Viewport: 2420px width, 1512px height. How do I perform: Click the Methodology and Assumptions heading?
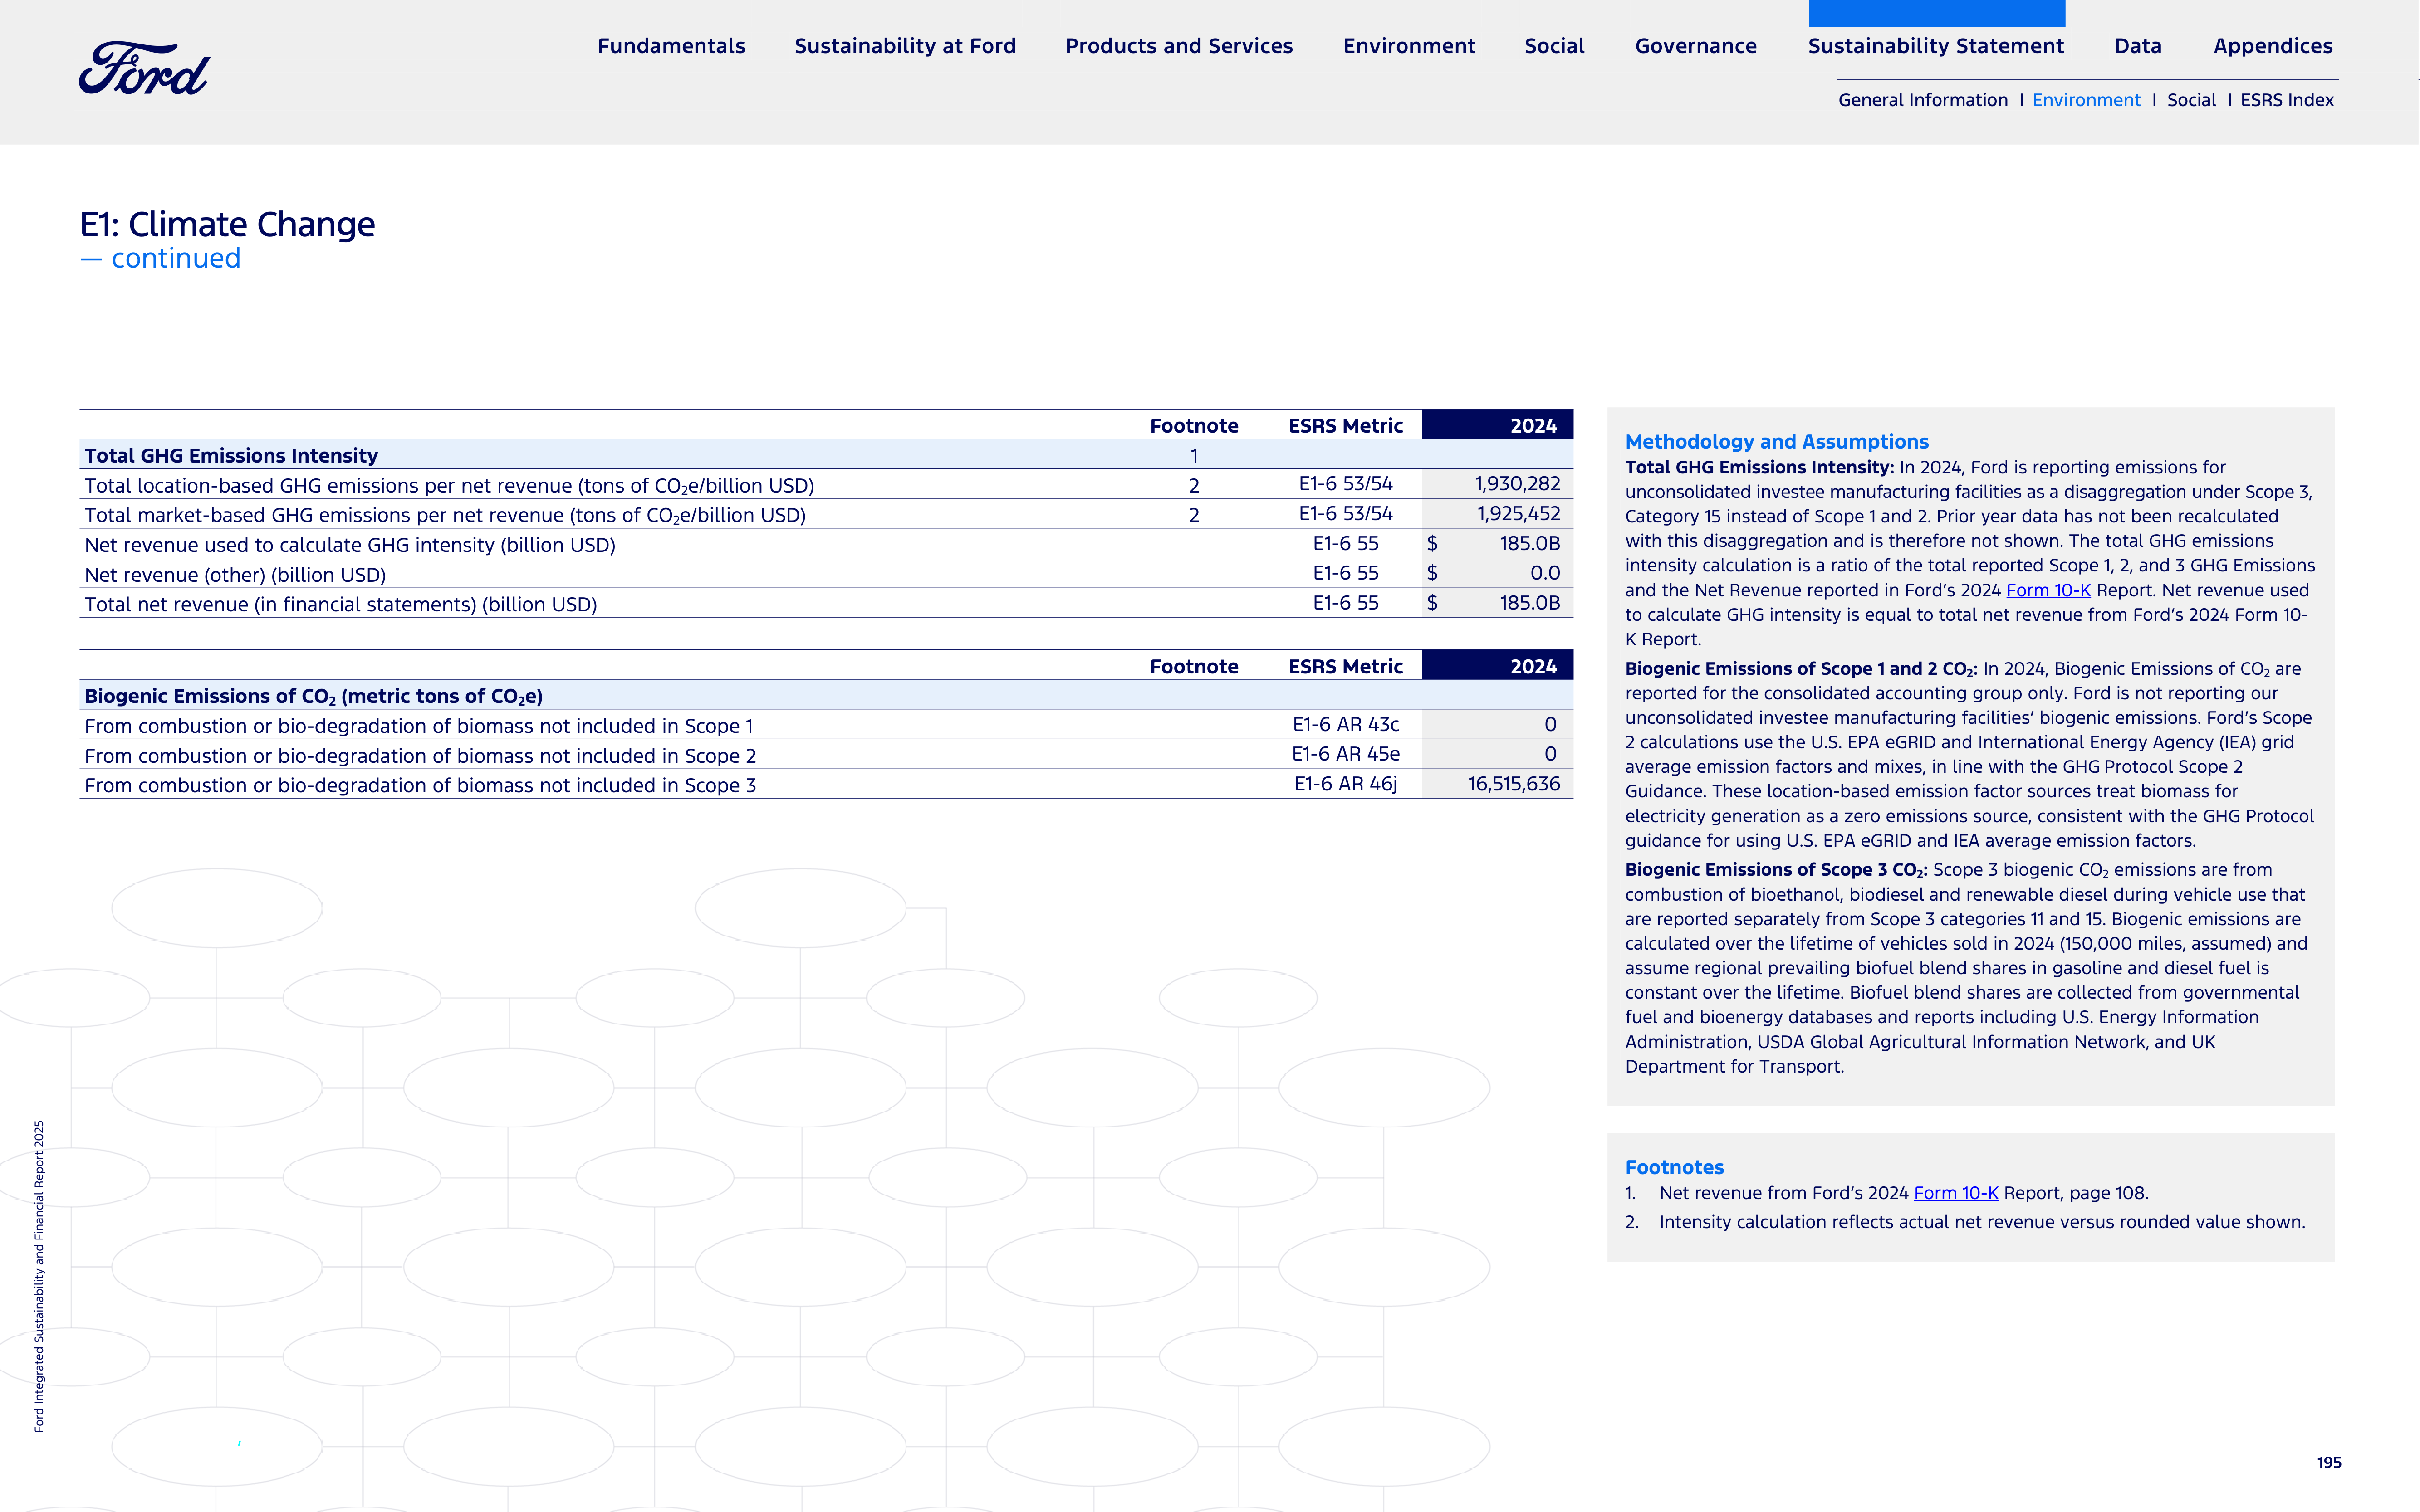pyautogui.click(x=1777, y=442)
